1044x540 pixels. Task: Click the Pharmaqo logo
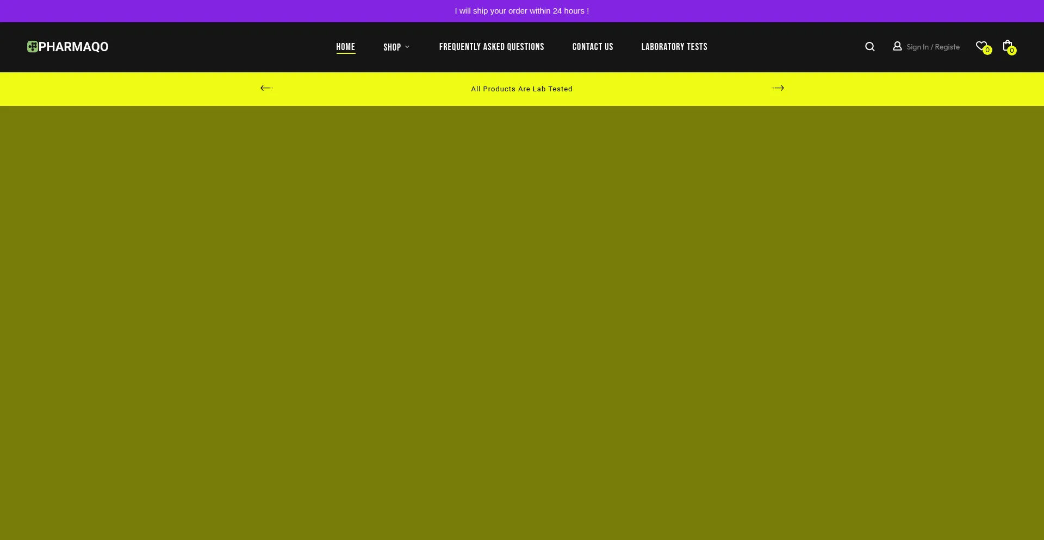(68, 47)
